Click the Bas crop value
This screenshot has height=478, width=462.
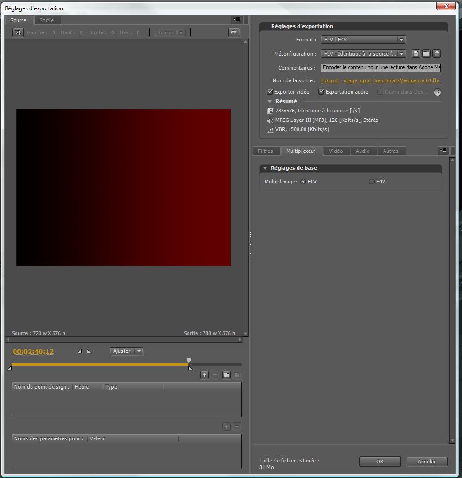point(138,32)
